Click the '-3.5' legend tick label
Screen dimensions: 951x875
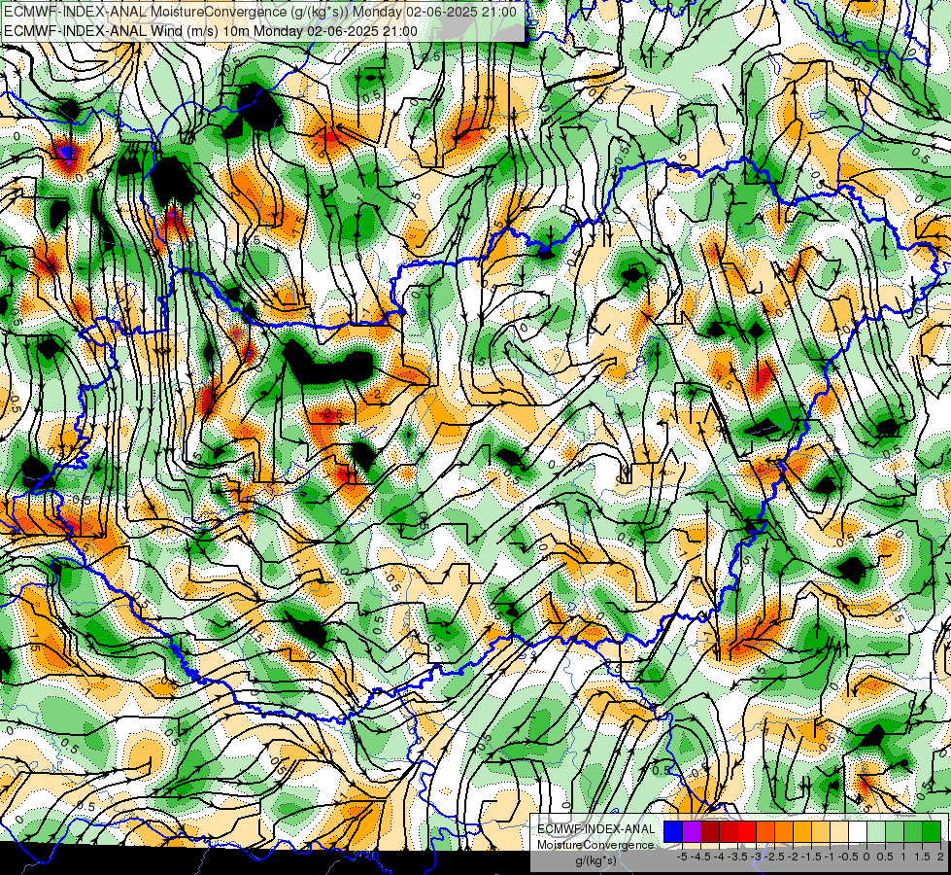[x=737, y=857]
